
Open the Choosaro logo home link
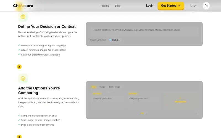click(23, 6)
